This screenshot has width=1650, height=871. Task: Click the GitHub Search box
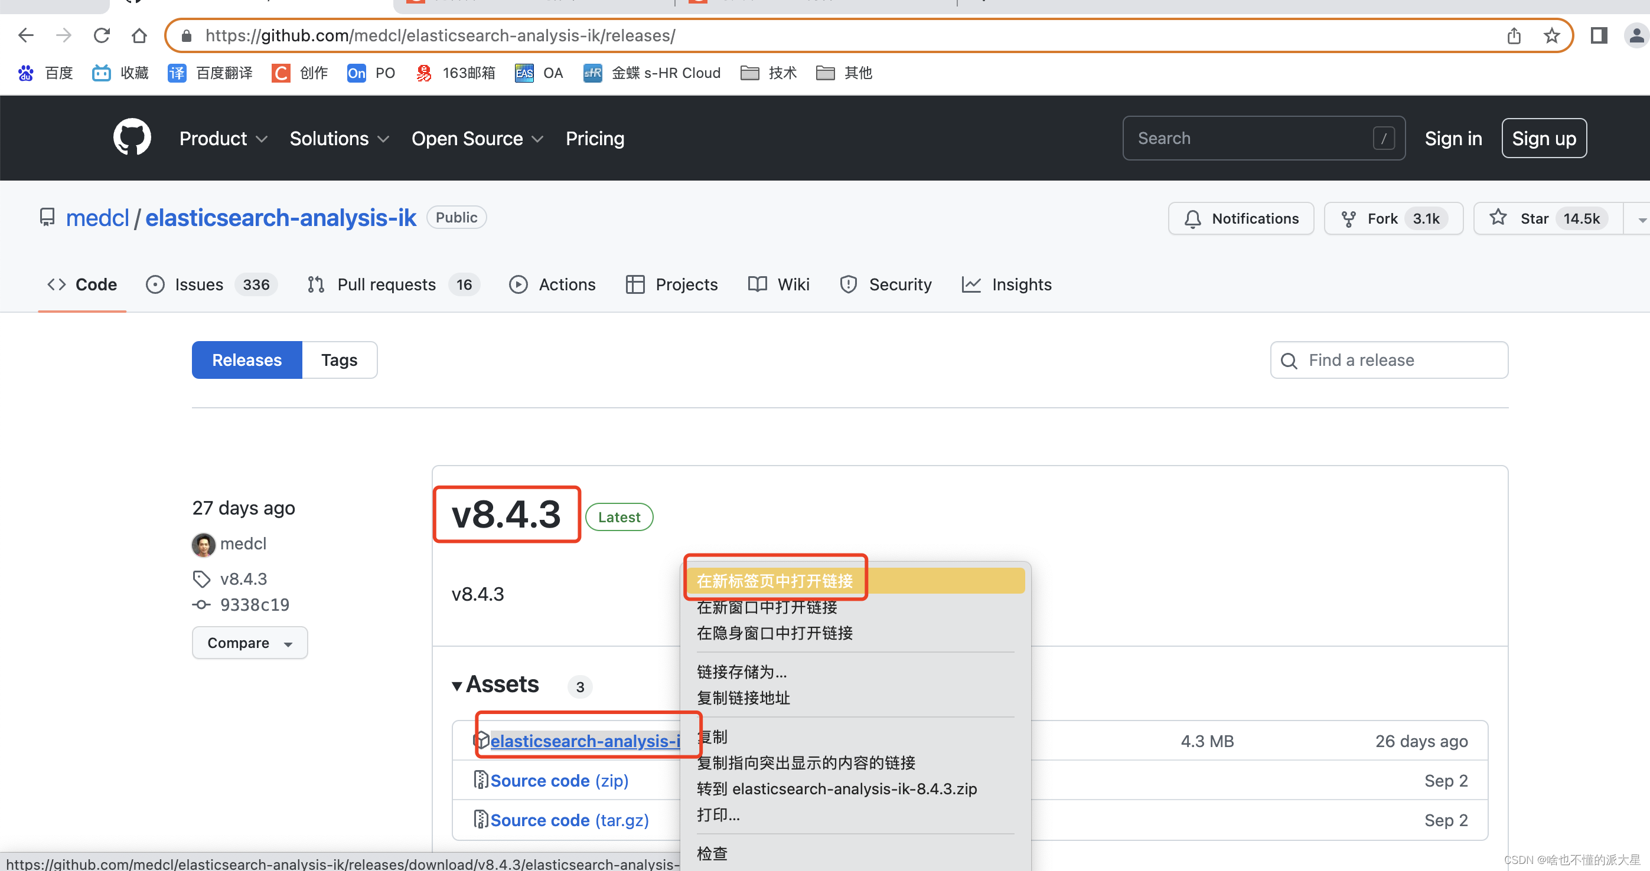pos(1263,138)
